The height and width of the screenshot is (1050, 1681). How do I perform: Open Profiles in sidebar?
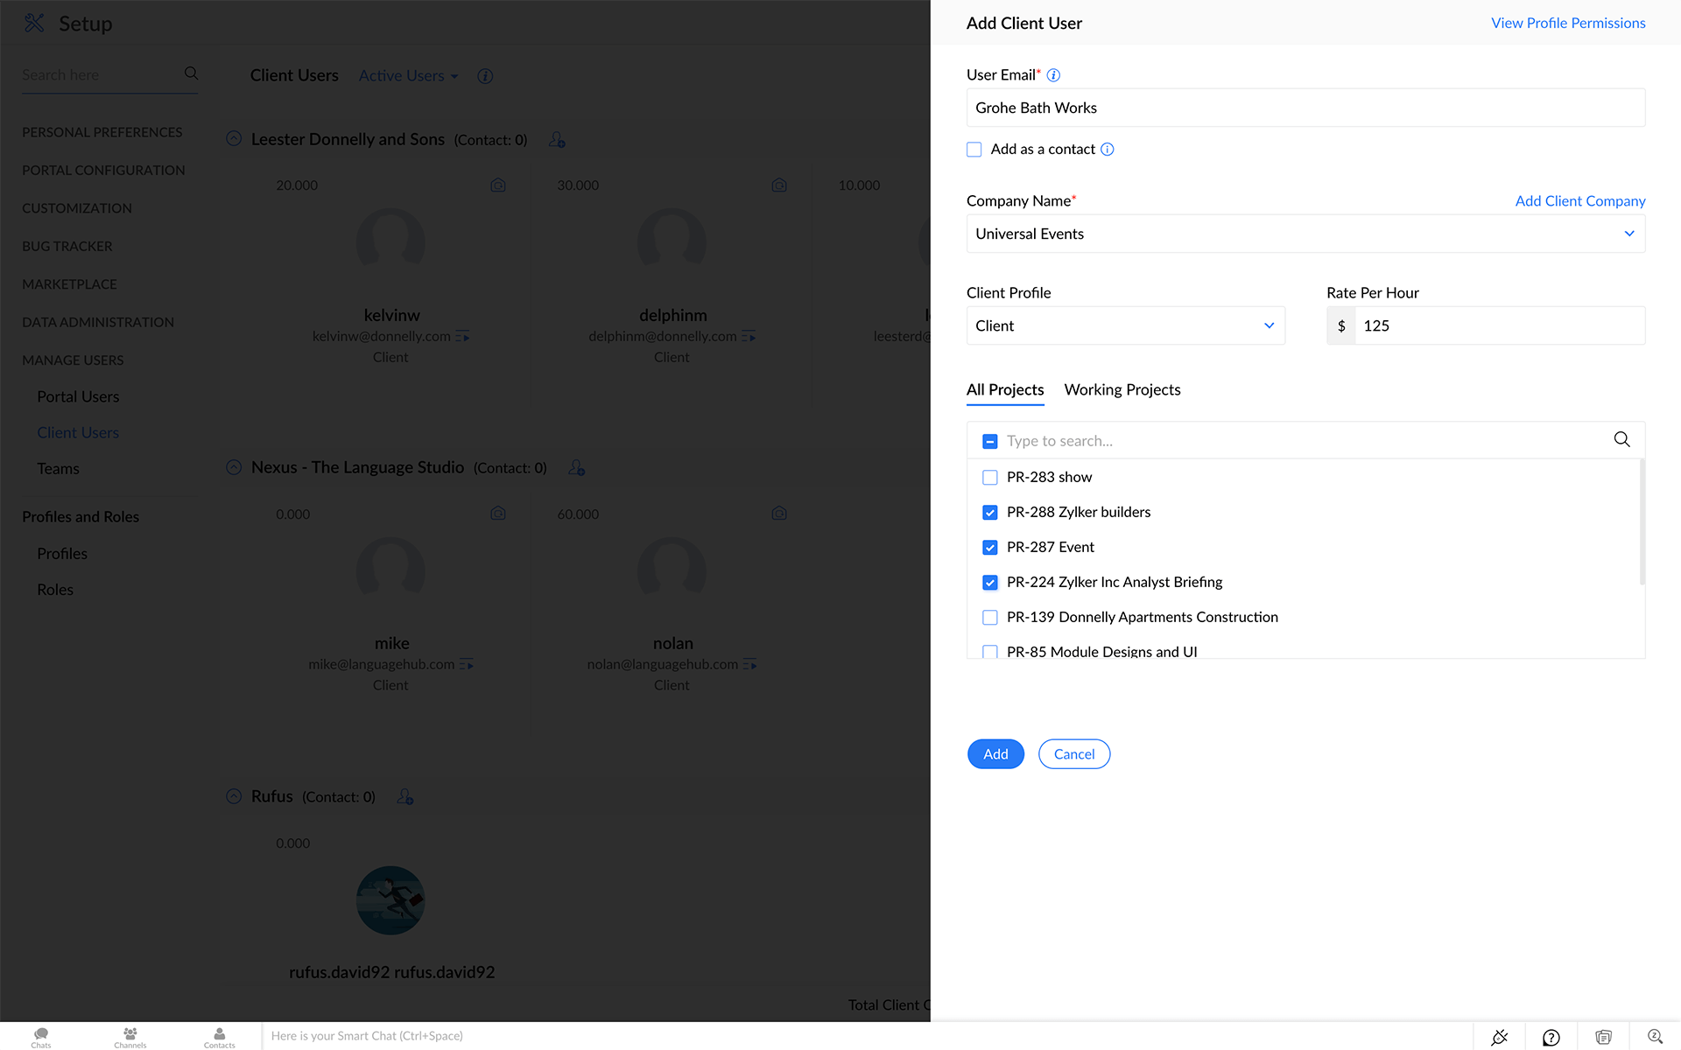pos(62,554)
